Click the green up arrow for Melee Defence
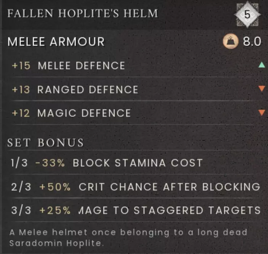This screenshot has height=254, width=268. coord(262,65)
